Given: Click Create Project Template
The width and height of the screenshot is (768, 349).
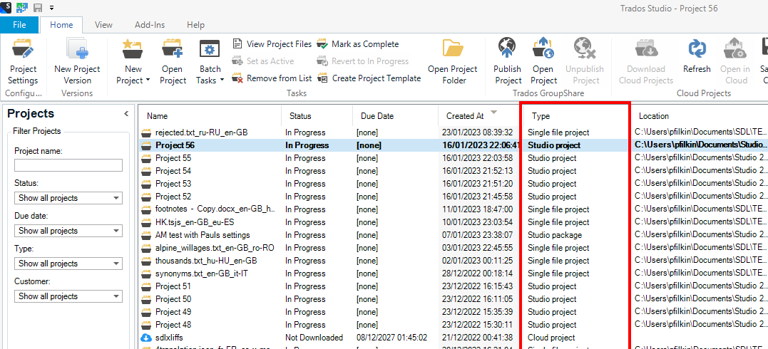Looking at the screenshot, I should coord(369,78).
